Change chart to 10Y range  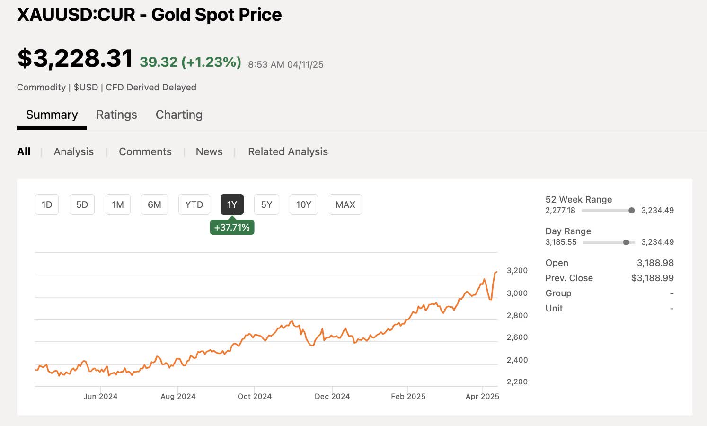(x=304, y=204)
